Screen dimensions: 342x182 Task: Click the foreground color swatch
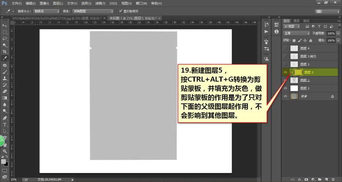click(3, 161)
